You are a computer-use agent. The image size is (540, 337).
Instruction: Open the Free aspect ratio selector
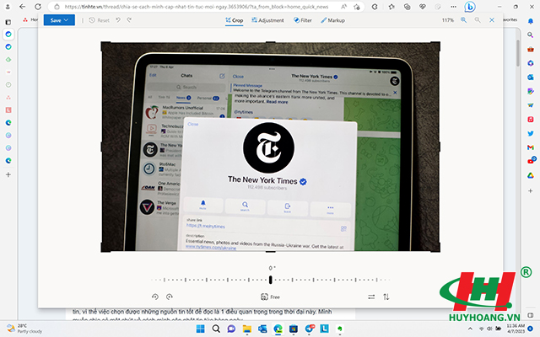(270, 297)
